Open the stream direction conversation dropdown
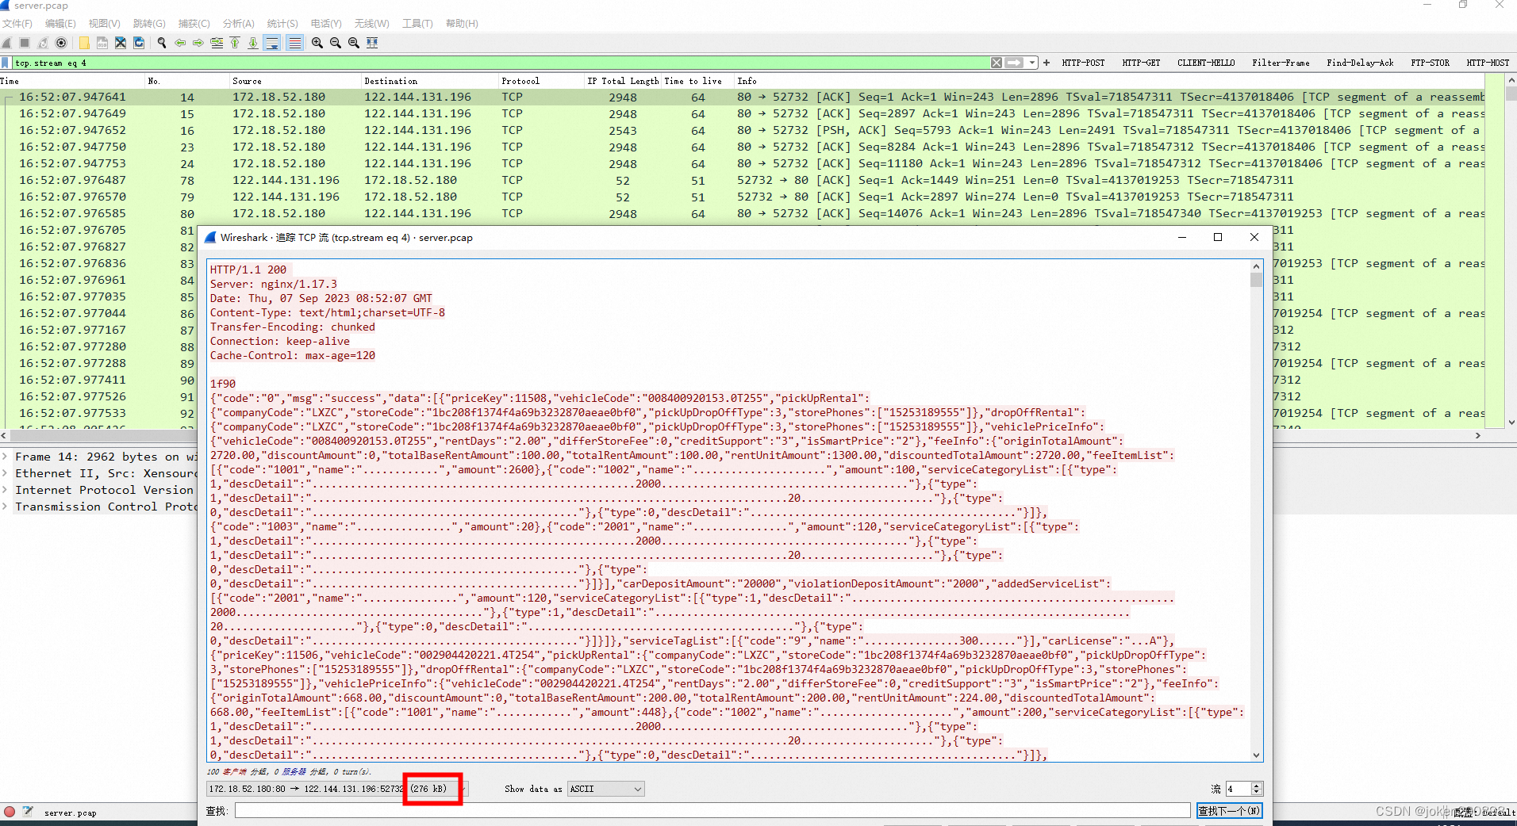The image size is (1517, 826). pyautogui.click(x=337, y=789)
